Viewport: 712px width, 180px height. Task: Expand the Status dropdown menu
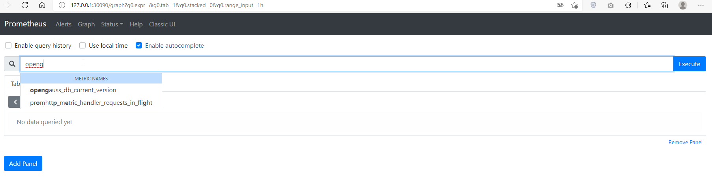tap(112, 24)
